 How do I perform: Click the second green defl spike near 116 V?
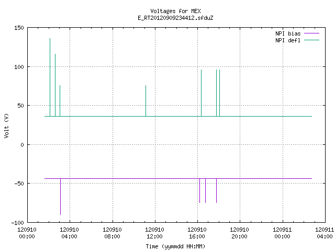point(55,85)
